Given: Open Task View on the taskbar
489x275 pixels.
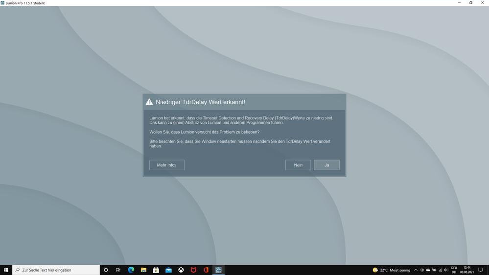Looking at the screenshot, I should point(118,270).
